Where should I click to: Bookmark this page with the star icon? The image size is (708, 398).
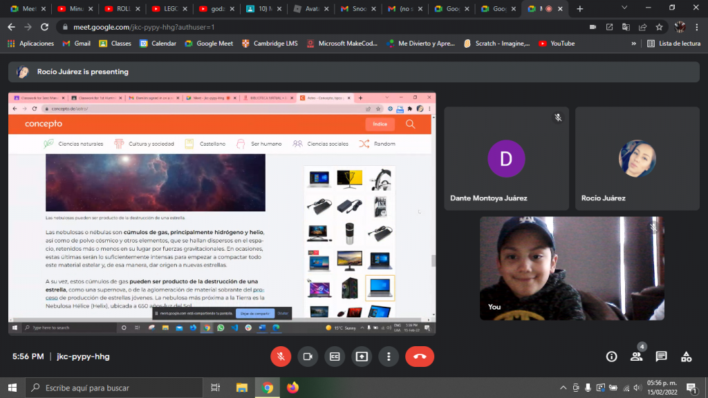coord(660,27)
